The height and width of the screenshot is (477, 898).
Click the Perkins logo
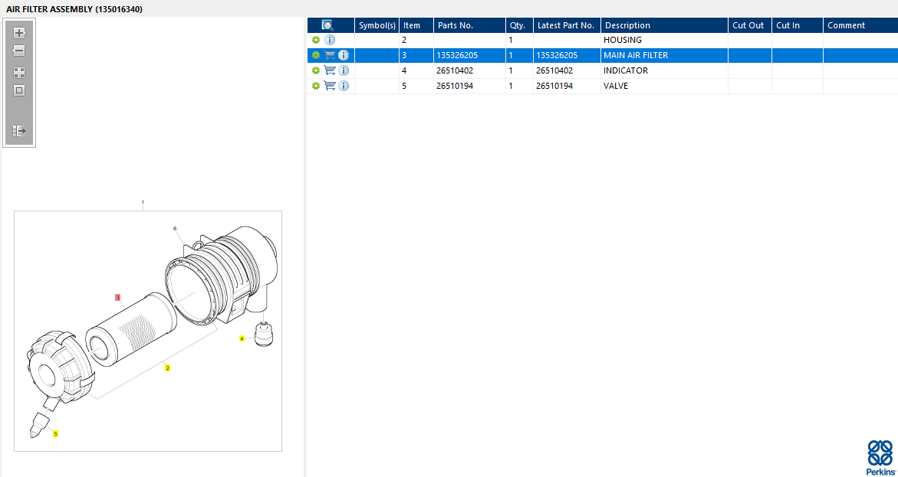(880, 457)
